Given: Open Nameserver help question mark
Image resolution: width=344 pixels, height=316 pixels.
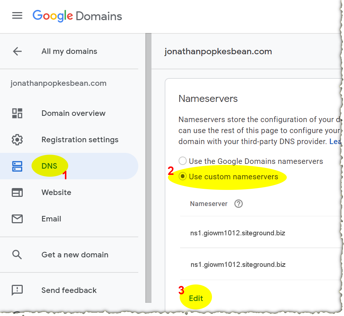Looking at the screenshot, I should pos(238,204).
